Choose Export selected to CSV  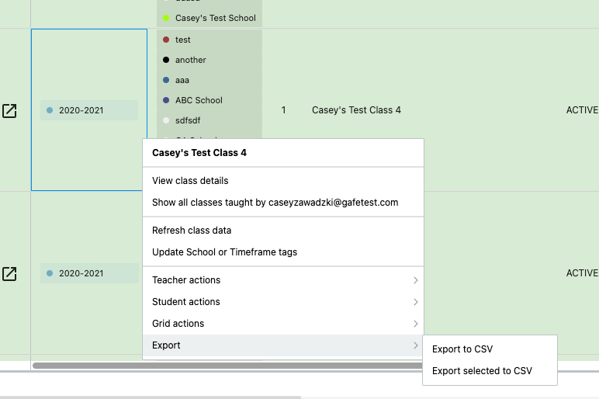(482, 371)
